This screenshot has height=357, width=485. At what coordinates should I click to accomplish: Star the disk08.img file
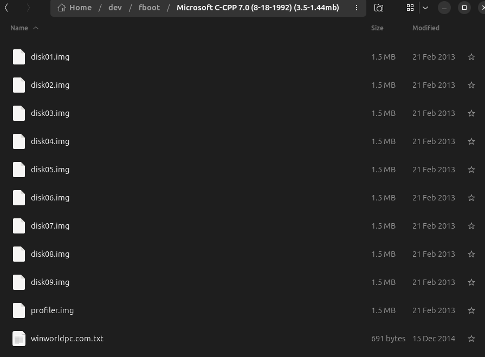[471, 254]
